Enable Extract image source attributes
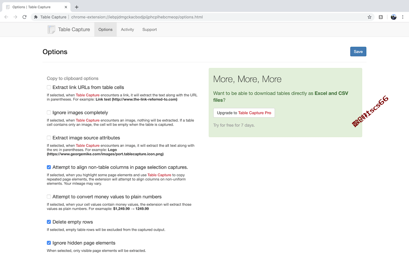 (x=49, y=138)
